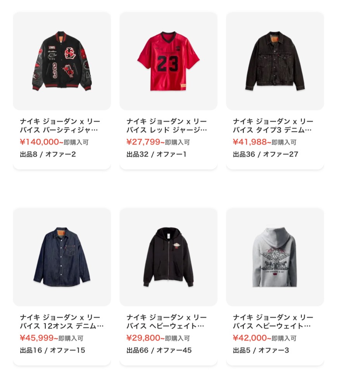Open the grey hoodie back print image

pyautogui.click(x=275, y=257)
